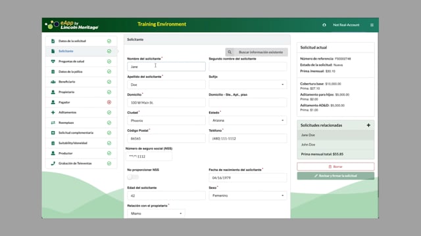This screenshot has width=421, height=236.
Task: Click the Domicilio - Ste., Apt., piso field
Action: click(x=247, y=102)
